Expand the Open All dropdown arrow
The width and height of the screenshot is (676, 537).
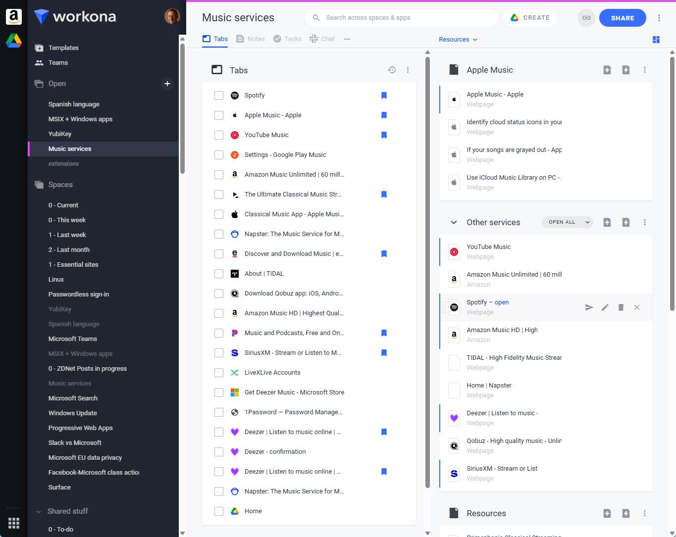[x=587, y=222]
